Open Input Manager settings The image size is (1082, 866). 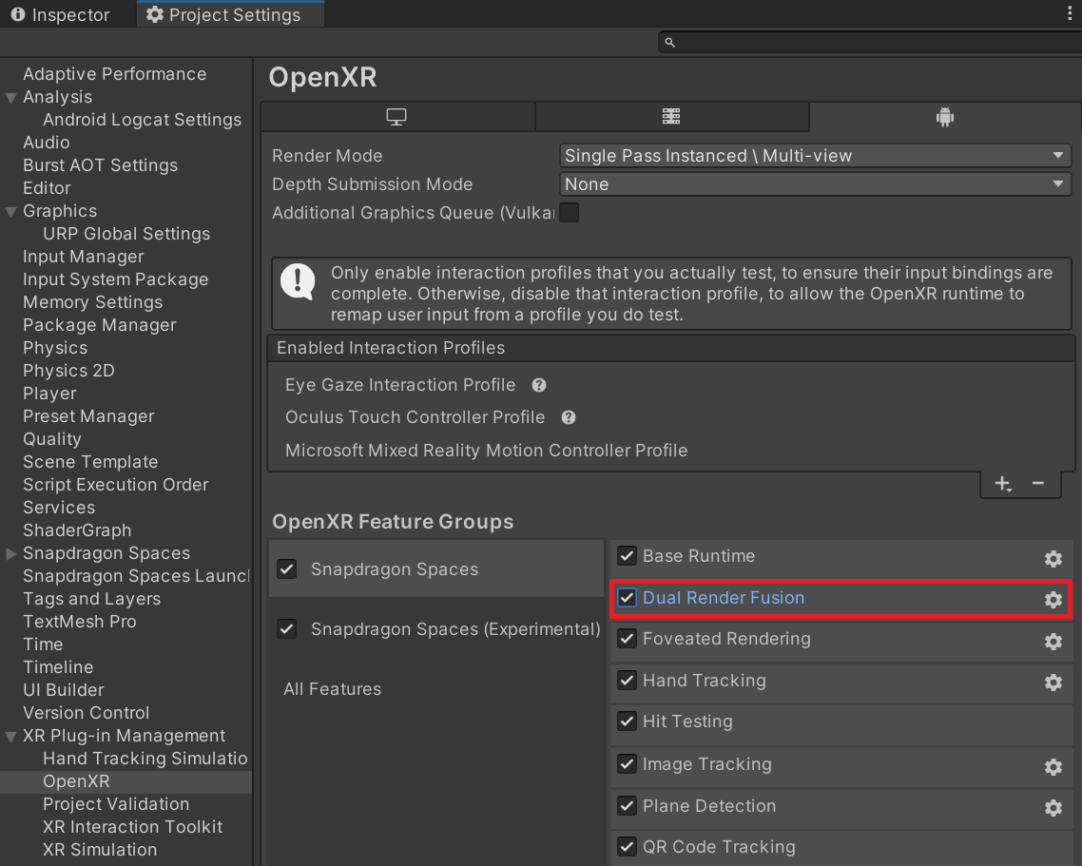84,256
